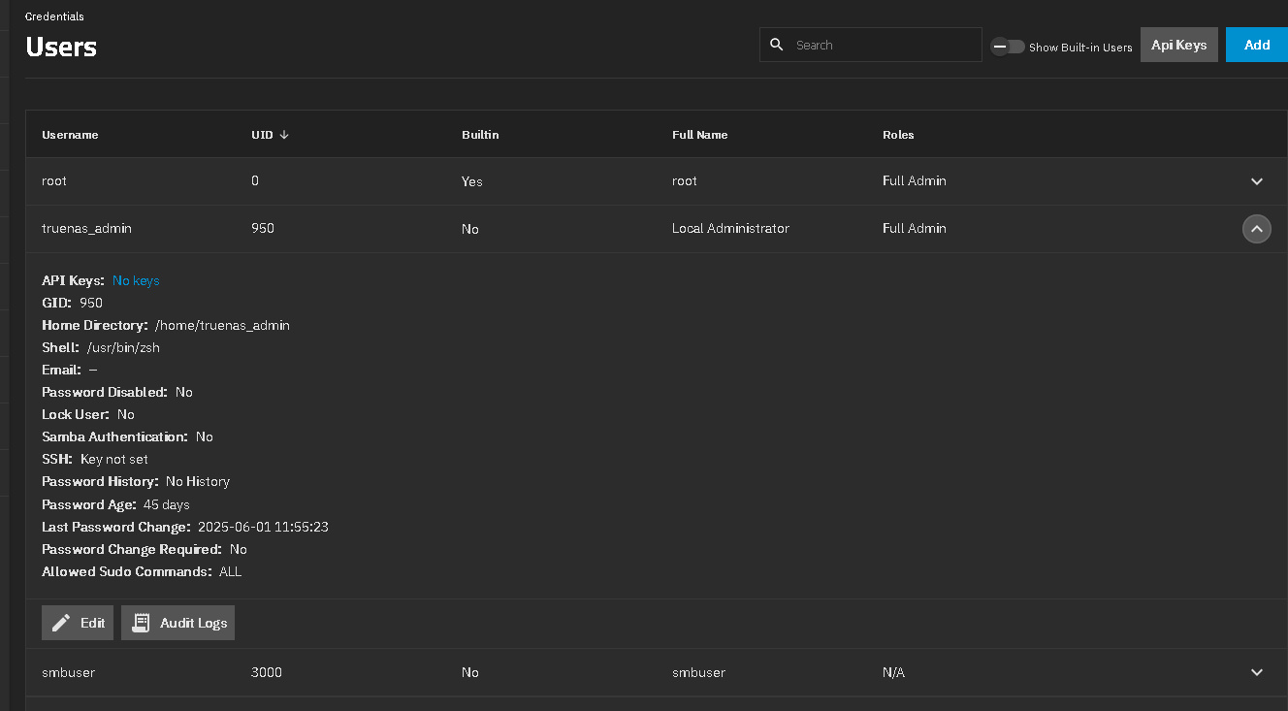Click the N/A role for smbuser
This screenshot has width=1288, height=711.
coord(893,672)
